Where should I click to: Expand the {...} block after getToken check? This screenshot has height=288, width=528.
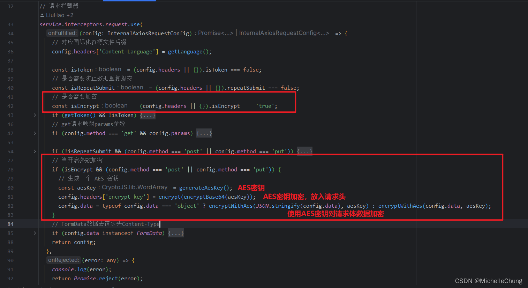coord(147,115)
